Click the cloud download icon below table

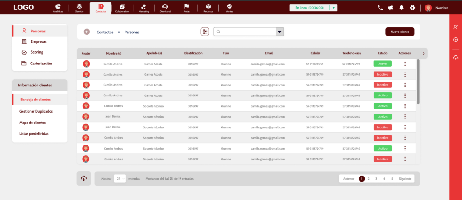coord(83,178)
